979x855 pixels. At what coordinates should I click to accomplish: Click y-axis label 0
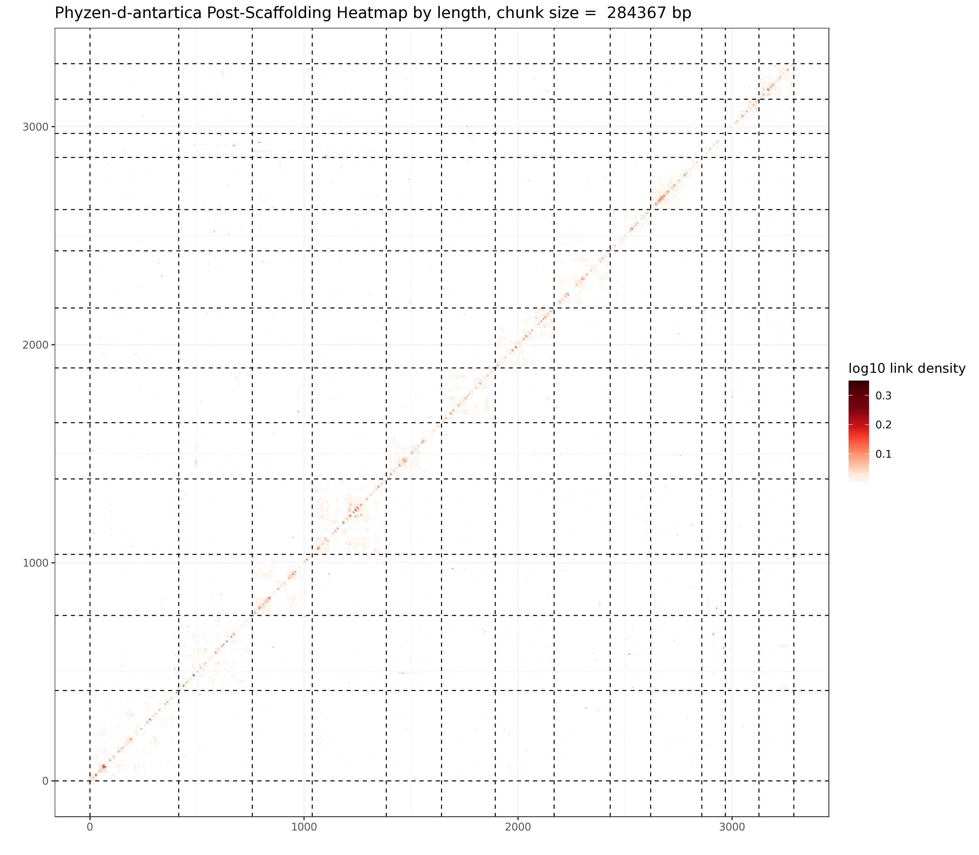(45, 781)
